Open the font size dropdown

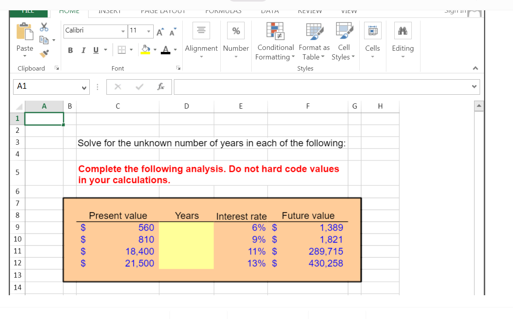(x=148, y=31)
